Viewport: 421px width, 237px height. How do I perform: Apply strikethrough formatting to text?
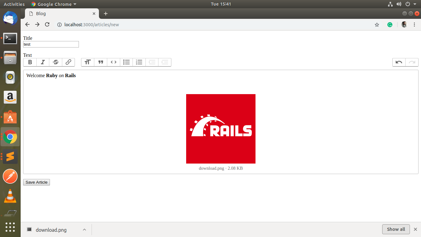[56, 62]
